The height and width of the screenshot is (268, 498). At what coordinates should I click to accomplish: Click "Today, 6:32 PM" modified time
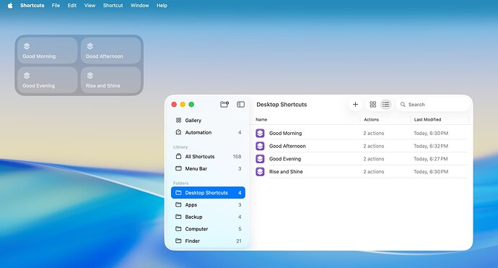click(x=431, y=146)
